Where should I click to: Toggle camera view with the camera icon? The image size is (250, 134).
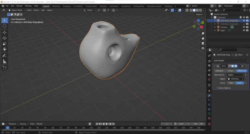(x=203, y=43)
